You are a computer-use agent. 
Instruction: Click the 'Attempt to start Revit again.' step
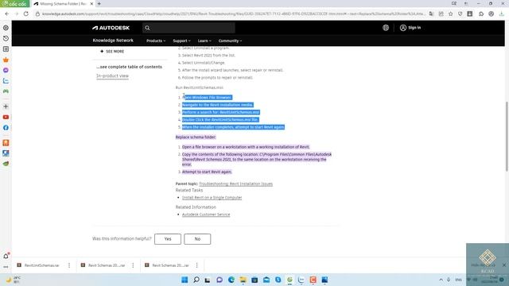[207, 172]
